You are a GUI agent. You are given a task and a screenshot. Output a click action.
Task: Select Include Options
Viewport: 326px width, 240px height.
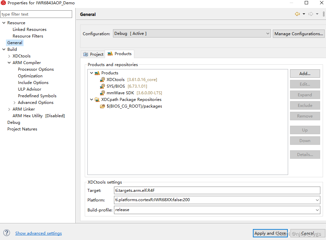33,82
